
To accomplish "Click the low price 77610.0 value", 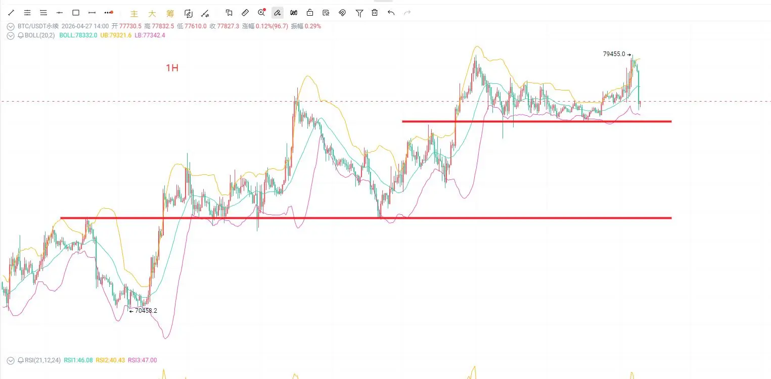I will pos(195,26).
